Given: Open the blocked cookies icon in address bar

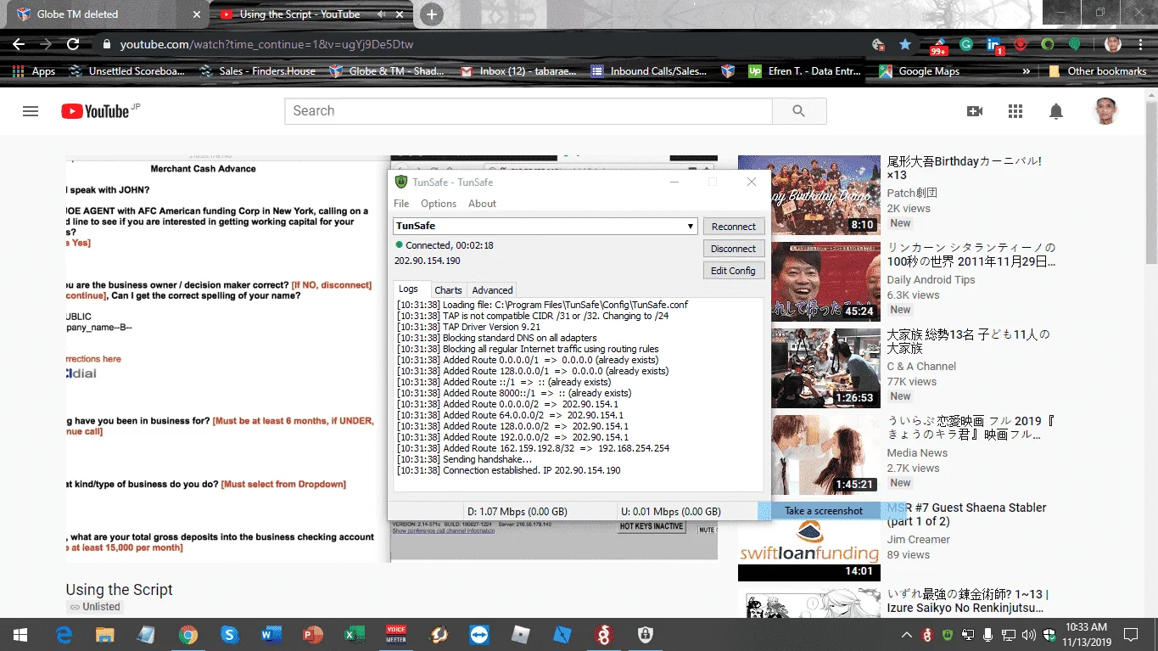Looking at the screenshot, I should 878,44.
